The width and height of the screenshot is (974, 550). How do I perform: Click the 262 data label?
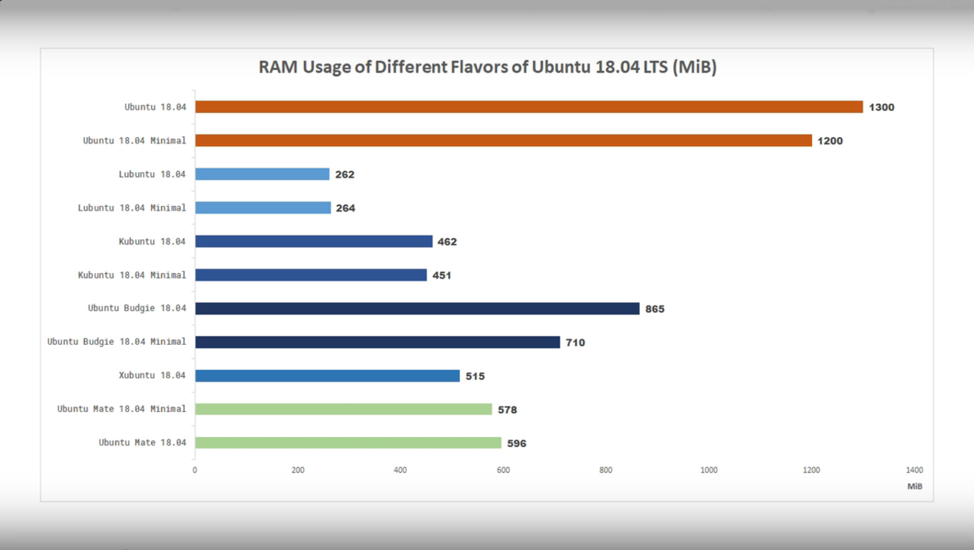(x=344, y=174)
